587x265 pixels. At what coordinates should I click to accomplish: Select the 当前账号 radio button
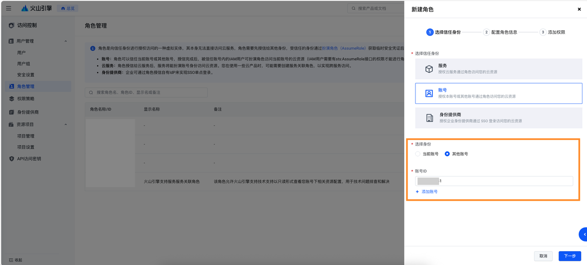(x=418, y=154)
